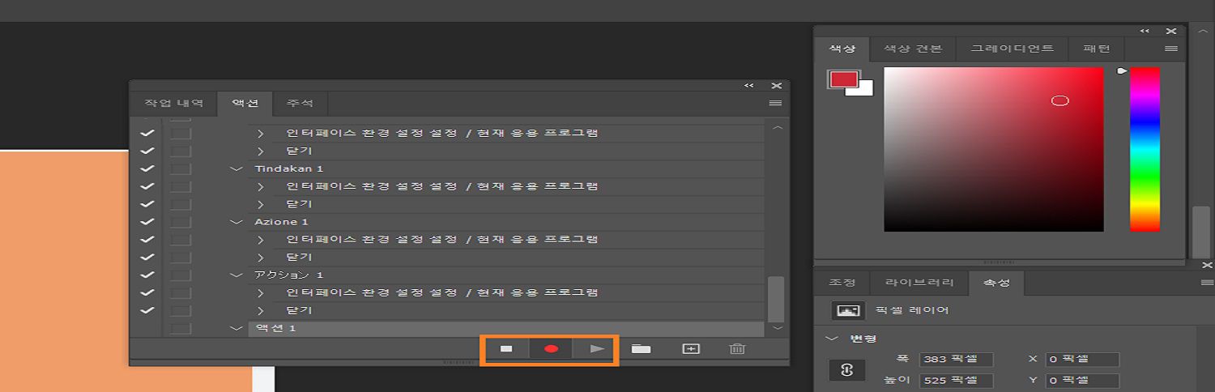
Task: Toggle the width-height link chain icon
Action: [x=847, y=369]
